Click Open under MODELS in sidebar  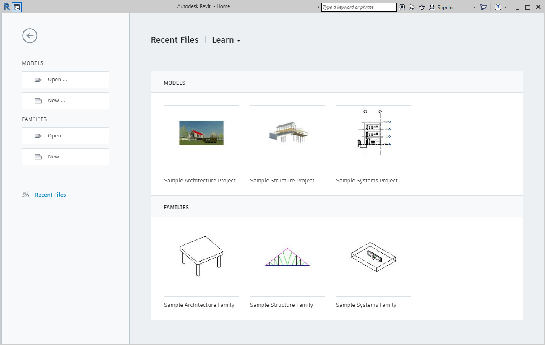pyautogui.click(x=65, y=80)
